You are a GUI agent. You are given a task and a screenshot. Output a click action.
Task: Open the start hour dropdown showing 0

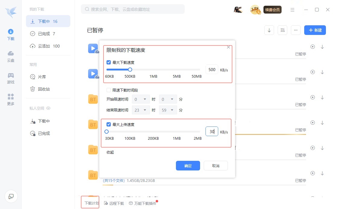coord(141,99)
